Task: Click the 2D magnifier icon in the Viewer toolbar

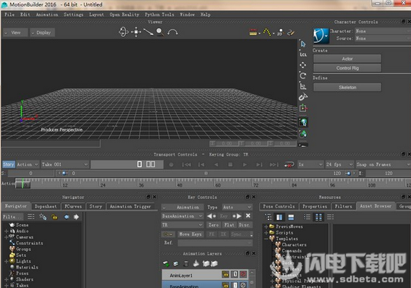Action: coord(280,33)
